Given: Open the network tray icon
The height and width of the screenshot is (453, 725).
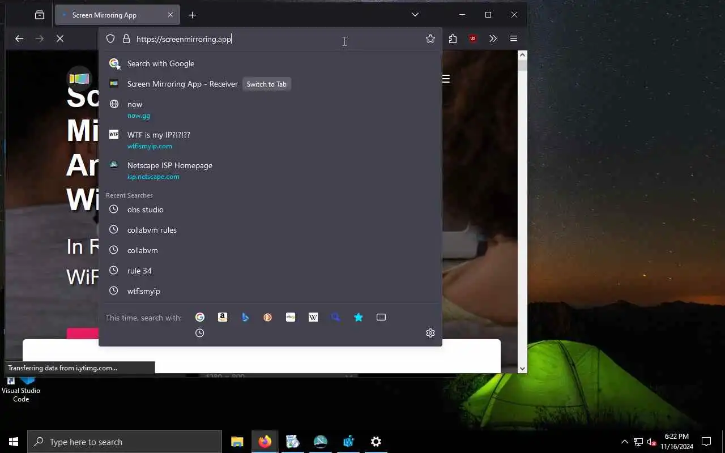Looking at the screenshot, I should (638, 442).
